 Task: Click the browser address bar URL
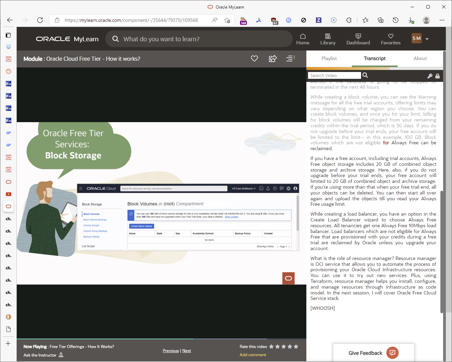(x=131, y=20)
